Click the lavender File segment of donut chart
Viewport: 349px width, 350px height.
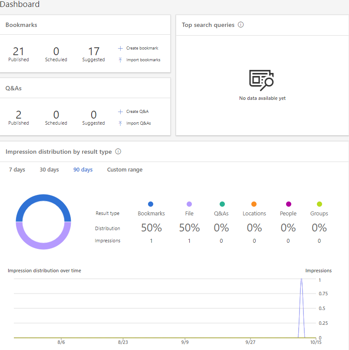click(43, 246)
